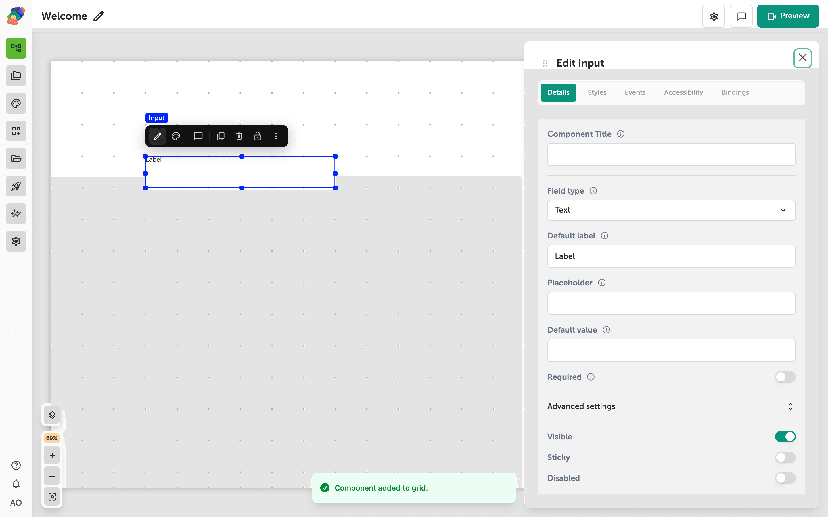Viewport: 828px width, 517px height.
Task: Open the layers icon above zoom controls
Action: pos(52,415)
